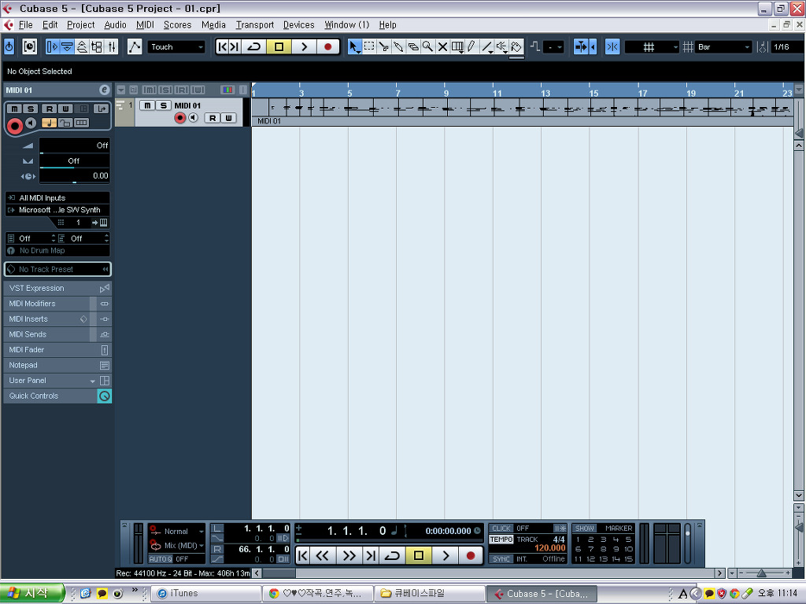The width and height of the screenshot is (806, 604).
Task: Open the Notepad inspector section
Action: (57, 365)
